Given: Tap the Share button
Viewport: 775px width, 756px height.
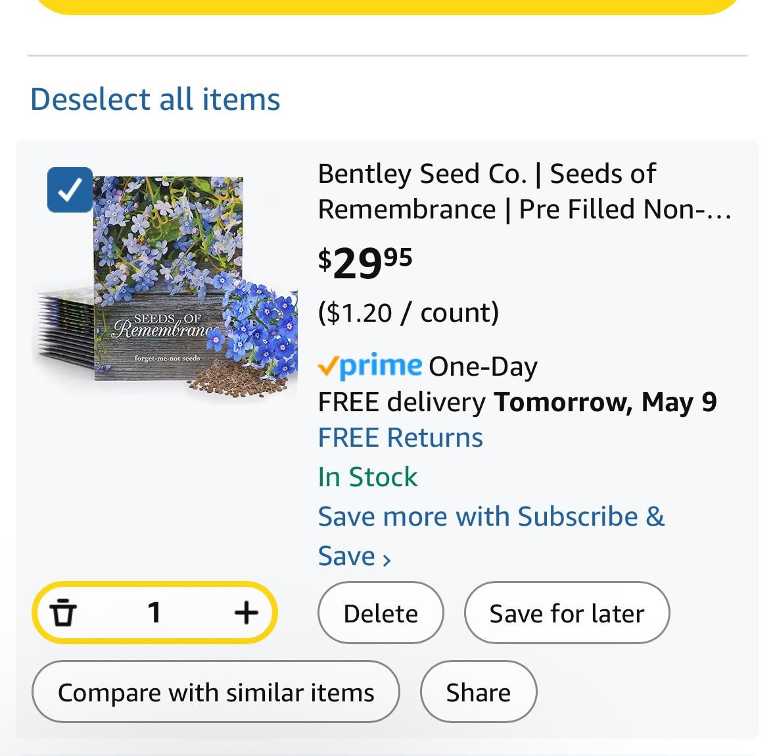Looking at the screenshot, I should point(478,692).
